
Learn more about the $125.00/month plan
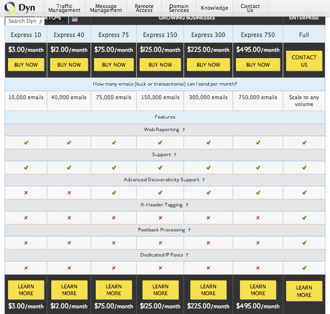tap(160, 290)
